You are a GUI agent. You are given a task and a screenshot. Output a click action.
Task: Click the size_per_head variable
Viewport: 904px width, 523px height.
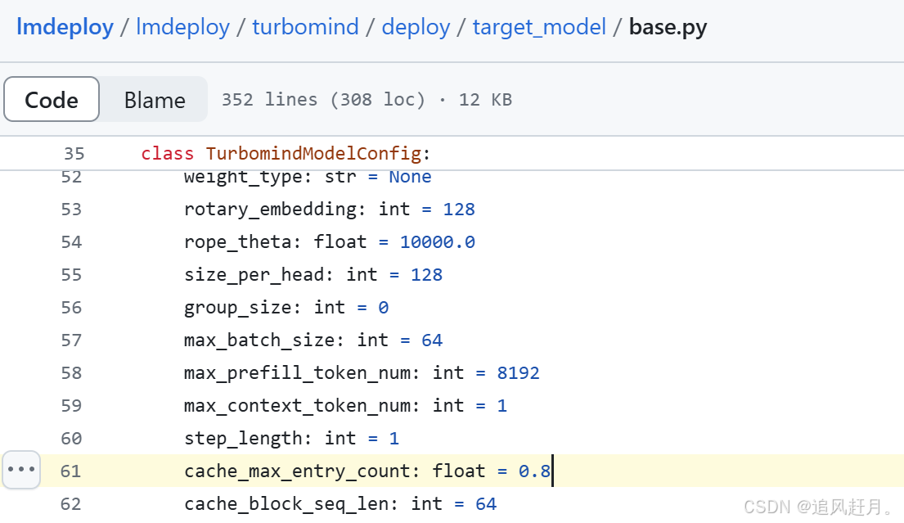click(254, 275)
